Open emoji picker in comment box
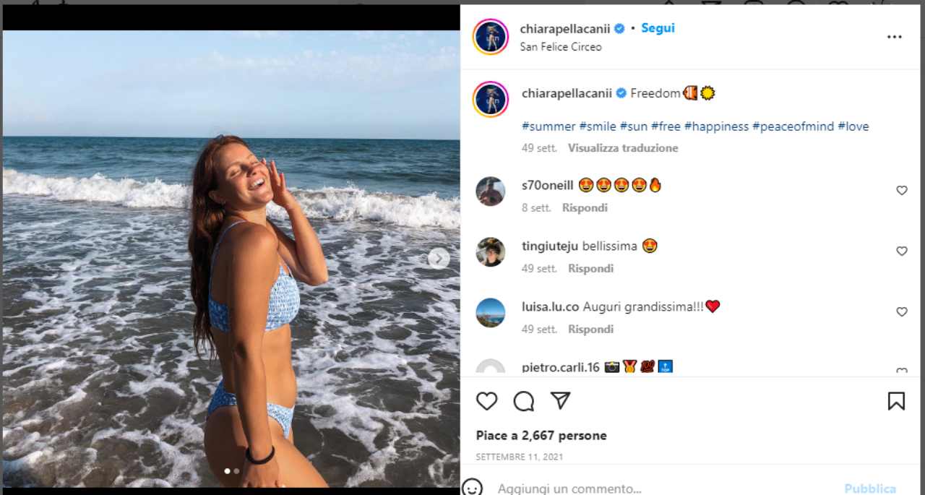This screenshot has width=925, height=495. pos(473,488)
